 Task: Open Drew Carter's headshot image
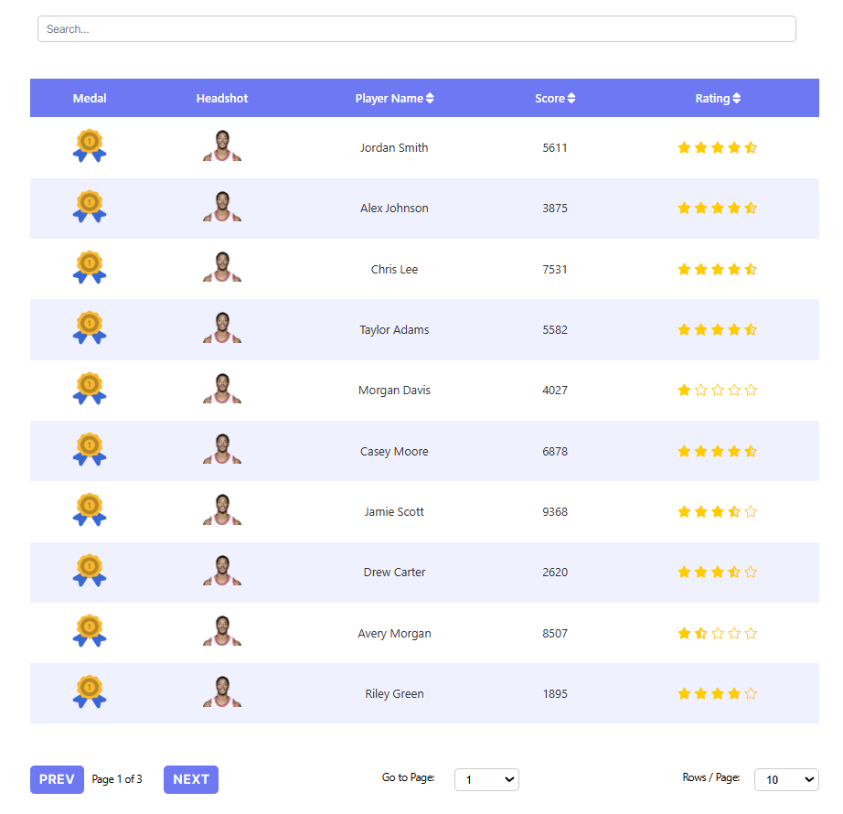click(222, 571)
